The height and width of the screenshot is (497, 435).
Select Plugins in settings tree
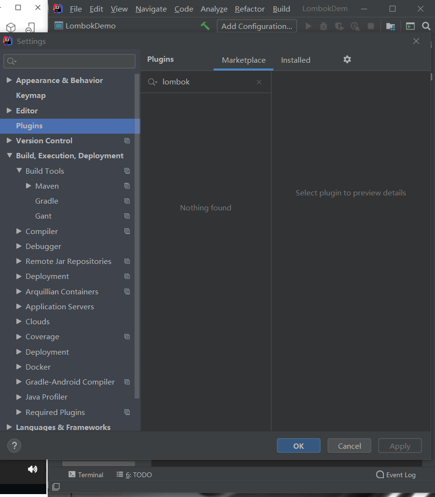point(70,126)
